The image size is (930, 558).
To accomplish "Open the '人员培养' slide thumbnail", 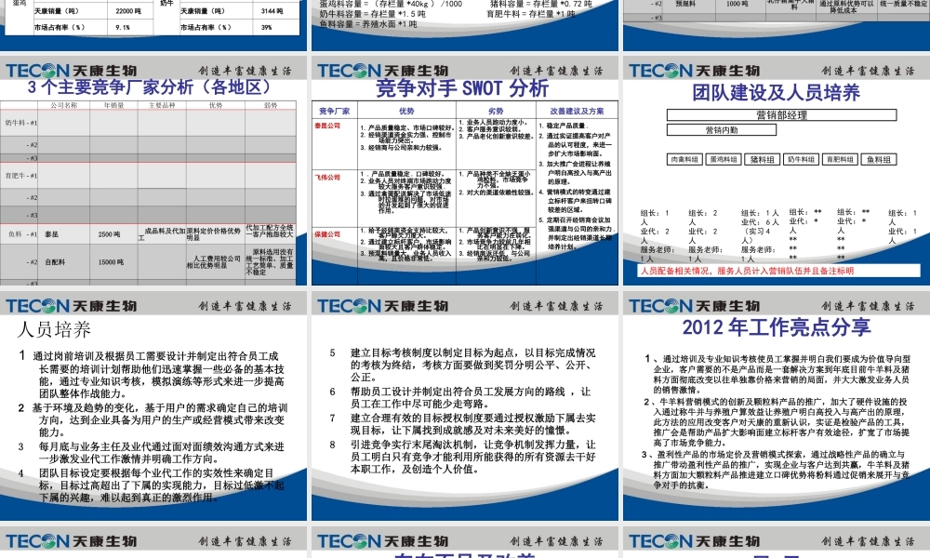I will coord(153,405).
